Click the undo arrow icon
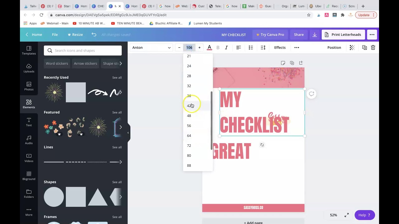This screenshot has height=224, width=399. pos(94,35)
